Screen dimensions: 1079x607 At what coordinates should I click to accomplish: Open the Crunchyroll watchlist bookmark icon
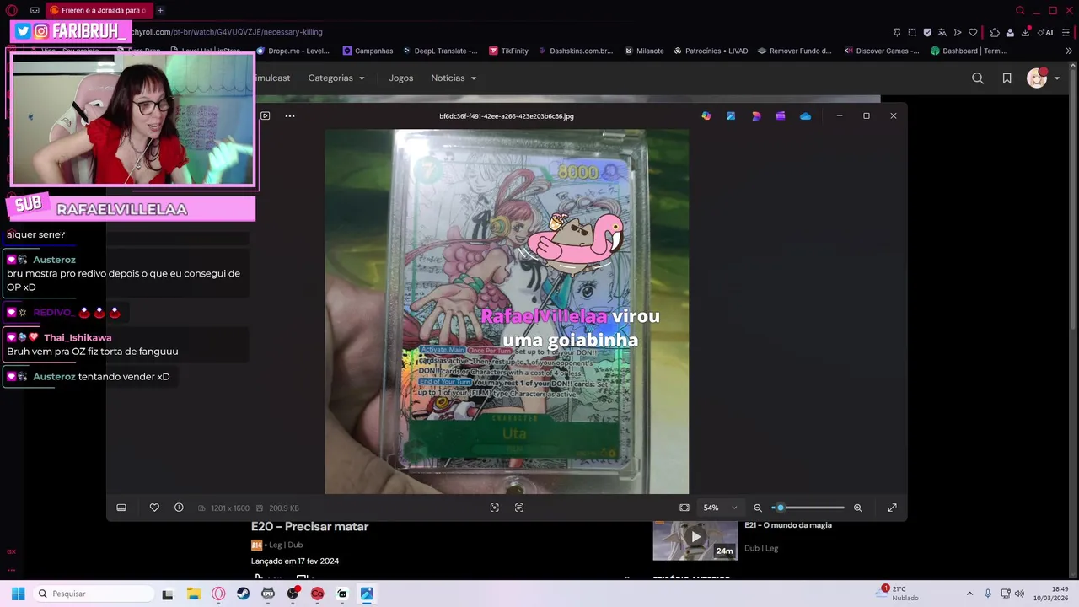(x=1007, y=78)
